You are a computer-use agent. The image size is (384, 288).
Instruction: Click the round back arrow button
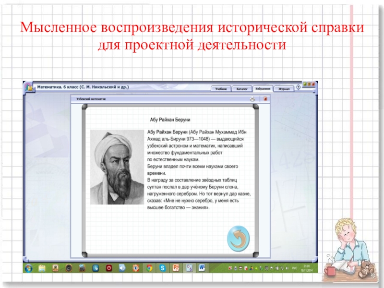point(238,239)
